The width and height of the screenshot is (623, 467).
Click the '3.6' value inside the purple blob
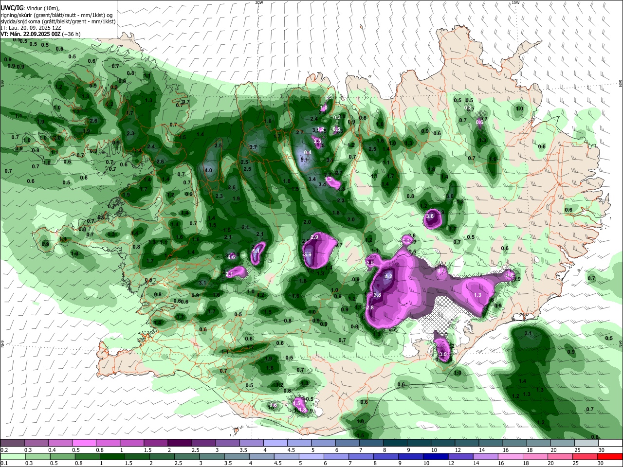[430, 216]
